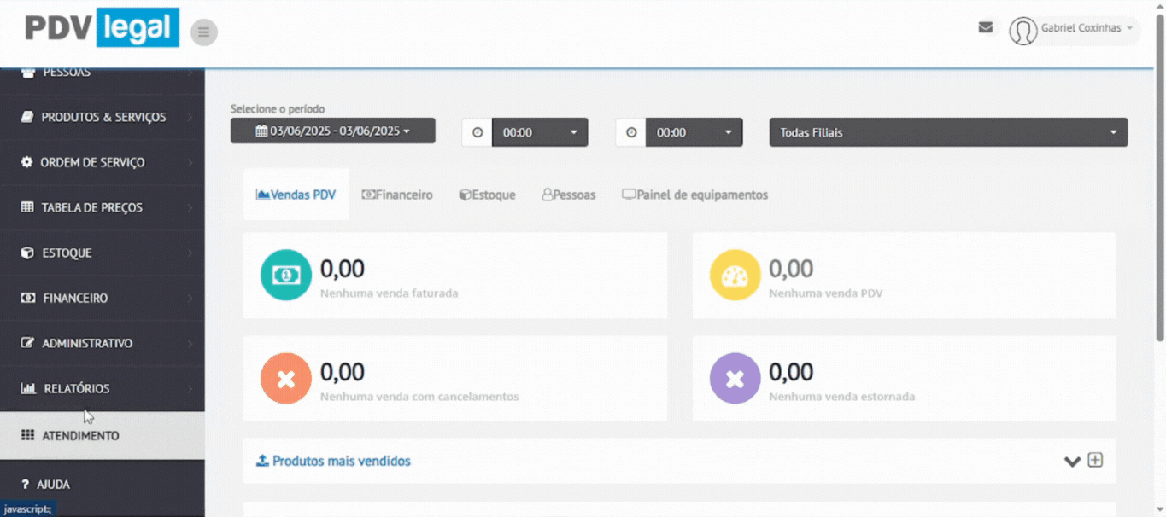Click the first clock icon
The image size is (1166, 517).
click(x=478, y=132)
